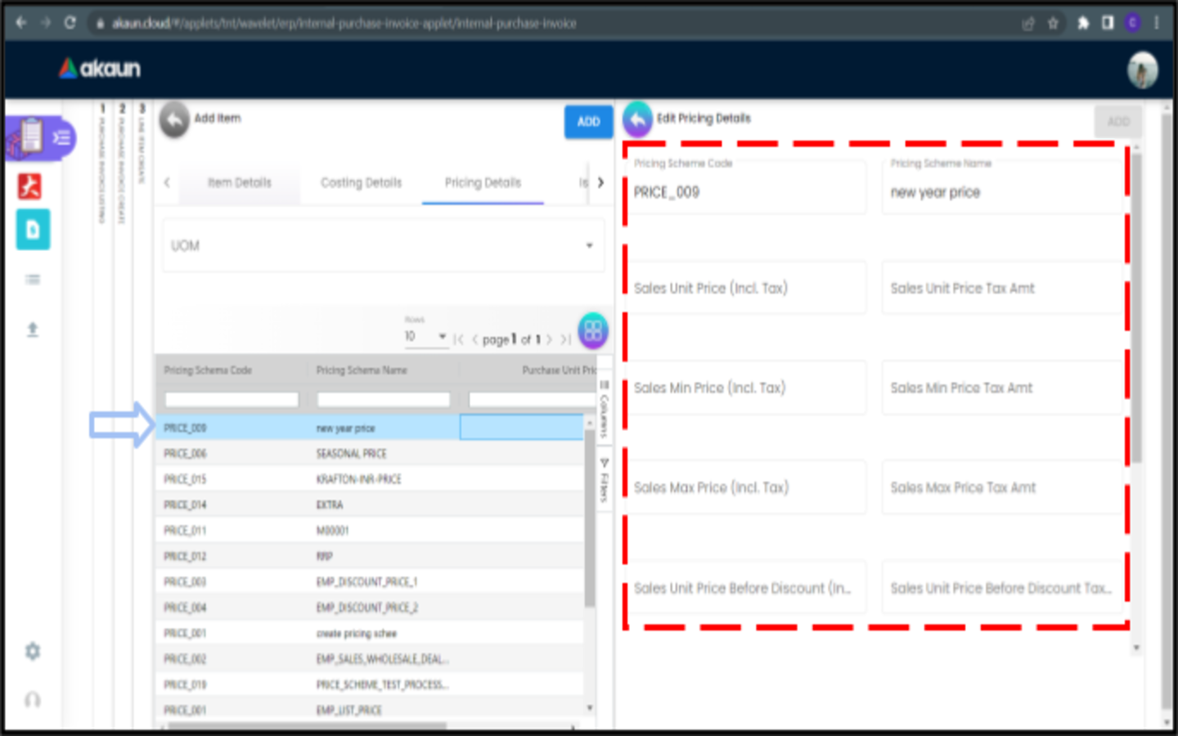
Task: Select the PRICE_014 EXTRA row
Action: click(370, 505)
